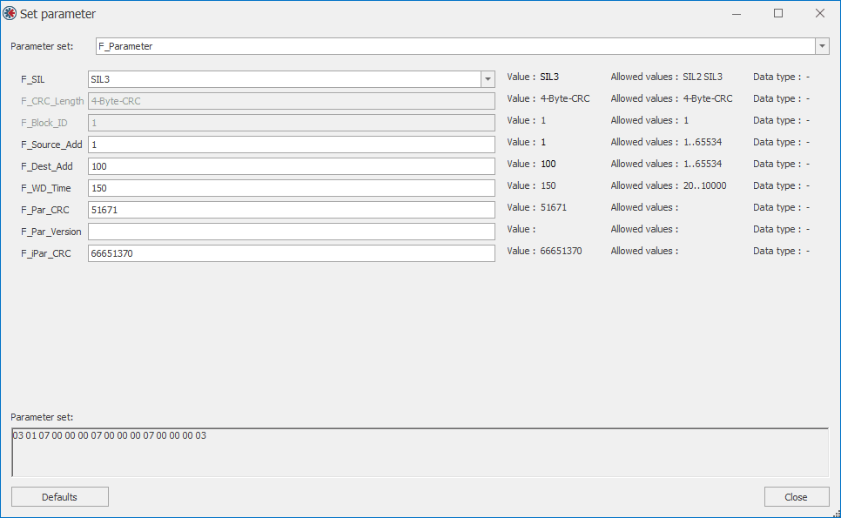Click the F_Block_ID label

(44, 123)
